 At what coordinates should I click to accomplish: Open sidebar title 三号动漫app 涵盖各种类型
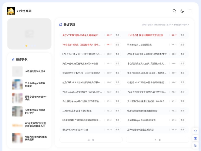coord(35,85)
